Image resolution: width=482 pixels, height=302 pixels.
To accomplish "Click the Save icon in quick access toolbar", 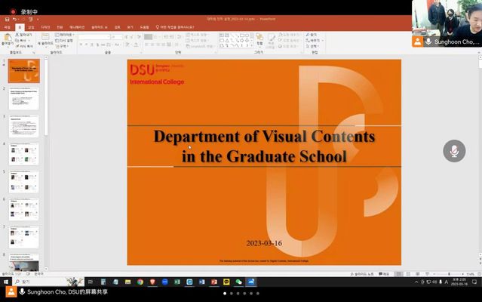I will (5, 20).
